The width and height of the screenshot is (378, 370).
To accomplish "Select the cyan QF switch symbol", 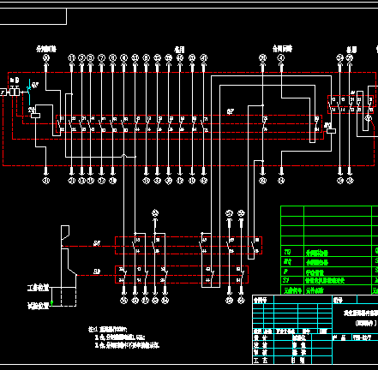I will click(x=29, y=92).
